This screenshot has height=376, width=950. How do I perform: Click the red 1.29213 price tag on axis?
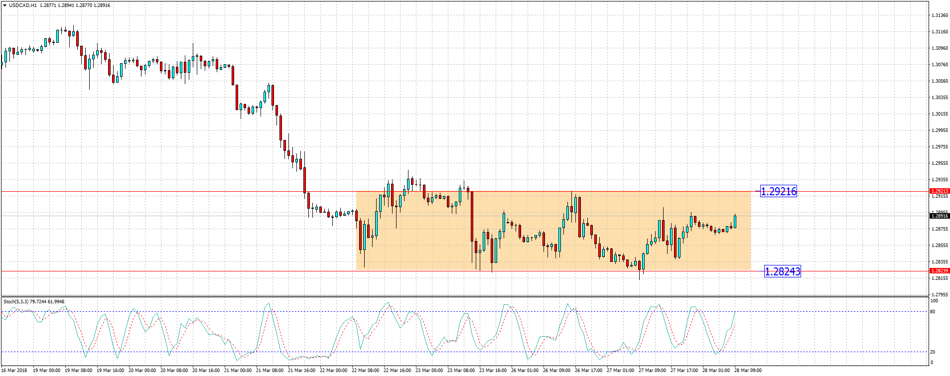pos(940,191)
